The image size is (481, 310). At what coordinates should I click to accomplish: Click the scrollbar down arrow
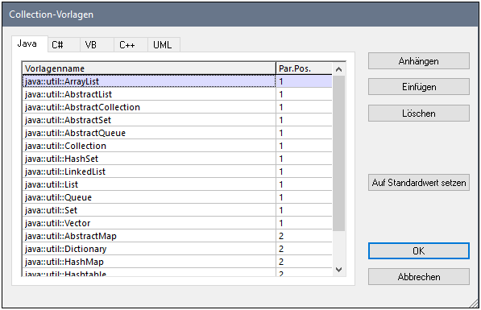(x=338, y=270)
